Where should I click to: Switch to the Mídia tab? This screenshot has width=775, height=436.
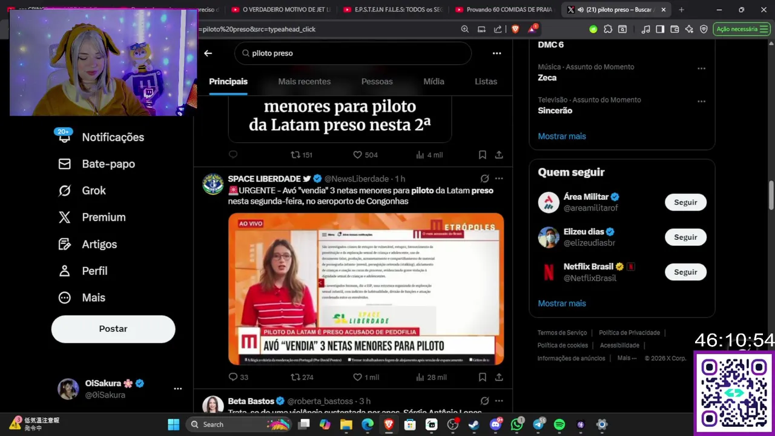point(434,82)
